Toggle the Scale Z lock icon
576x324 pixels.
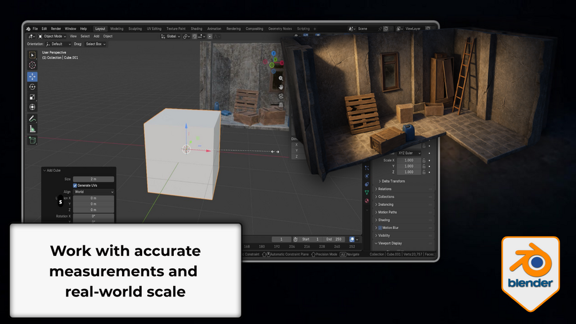pyautogui.click(x=424, y=172)
